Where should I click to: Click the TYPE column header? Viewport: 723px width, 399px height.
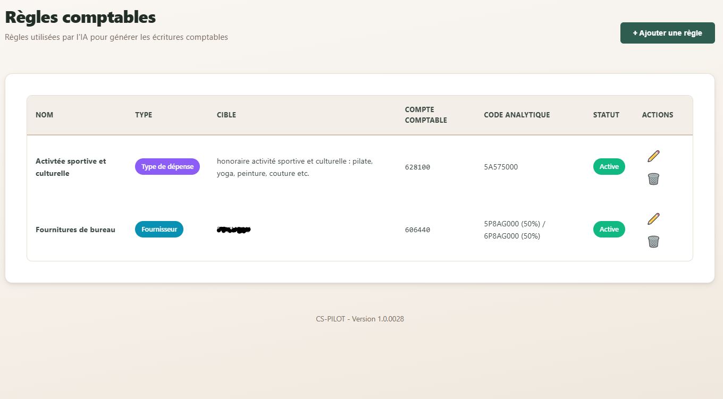click(144, 115)
